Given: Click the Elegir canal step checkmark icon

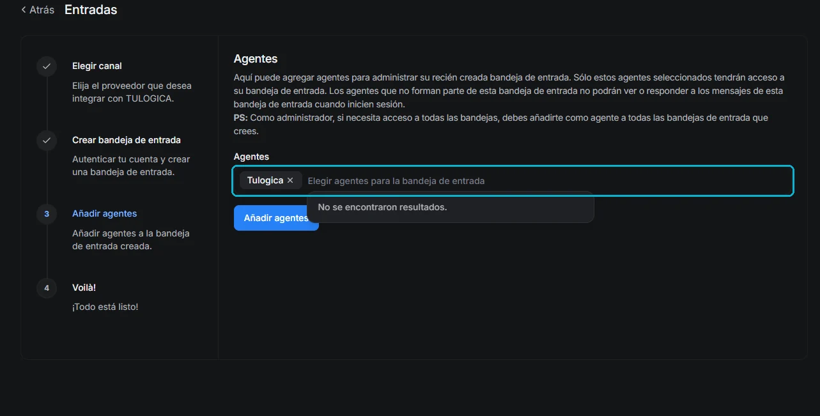Looking at the screenshot, I should [47, 66].
